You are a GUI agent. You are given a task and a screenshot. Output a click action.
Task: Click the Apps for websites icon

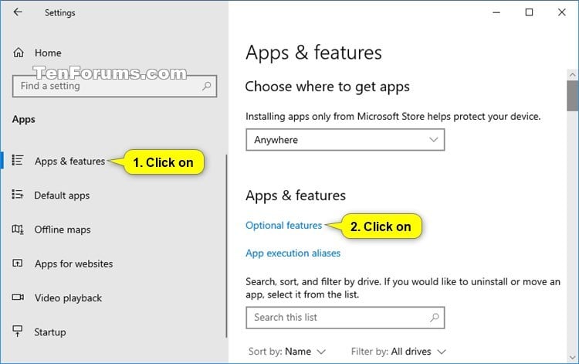tap(17, 263)
